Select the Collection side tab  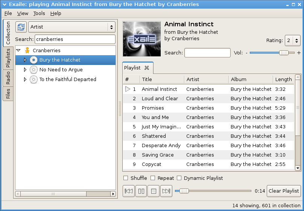8,33
